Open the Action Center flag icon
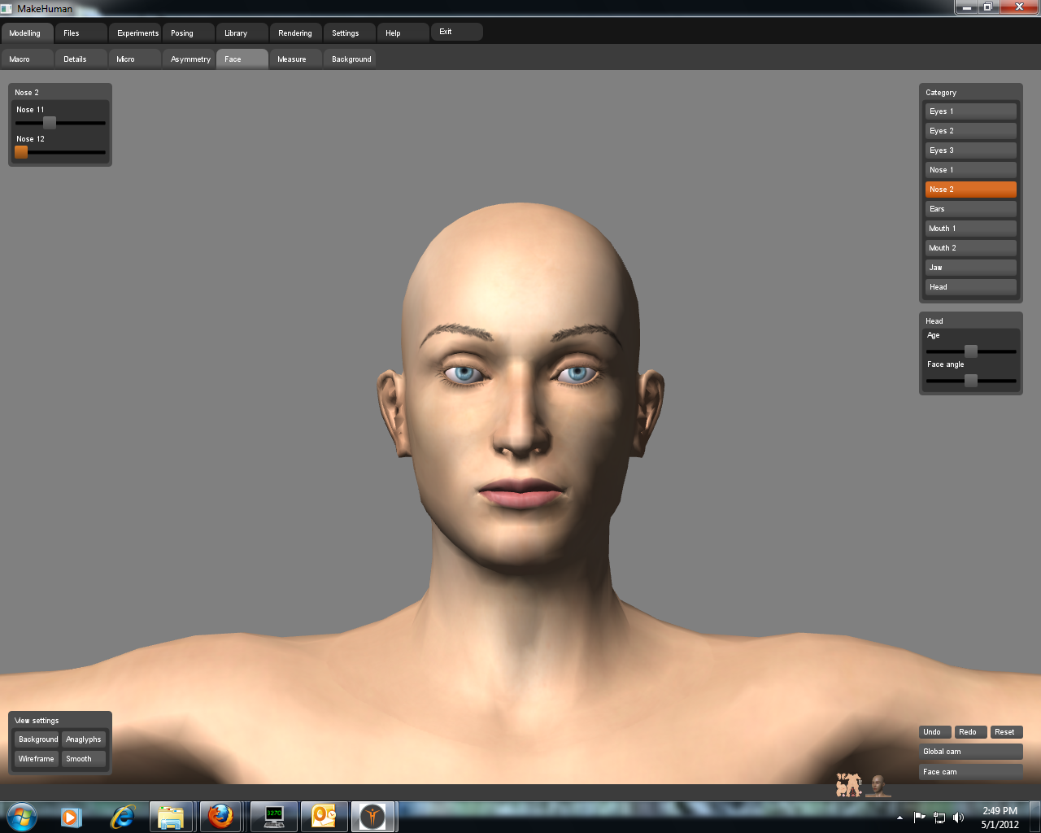Viewport: 1041px width, 833px height. coord(920,818)
